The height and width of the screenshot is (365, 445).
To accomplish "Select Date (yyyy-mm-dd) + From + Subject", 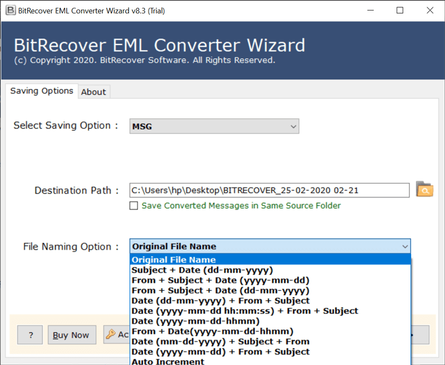I will coord(270,352).
